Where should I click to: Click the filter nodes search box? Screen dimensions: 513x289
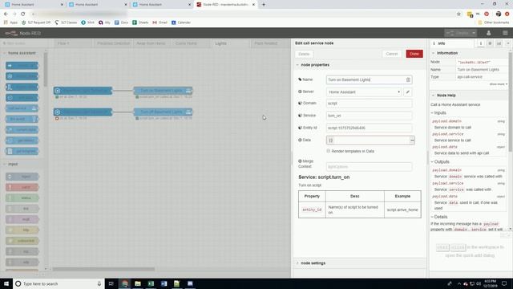25,43
